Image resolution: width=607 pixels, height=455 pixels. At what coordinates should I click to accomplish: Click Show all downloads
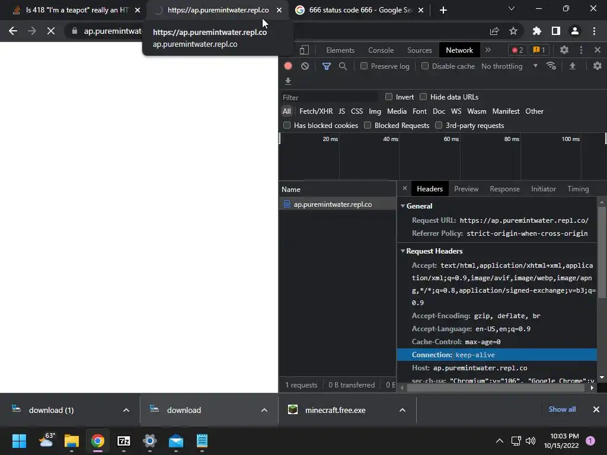[x=562, y=409]
